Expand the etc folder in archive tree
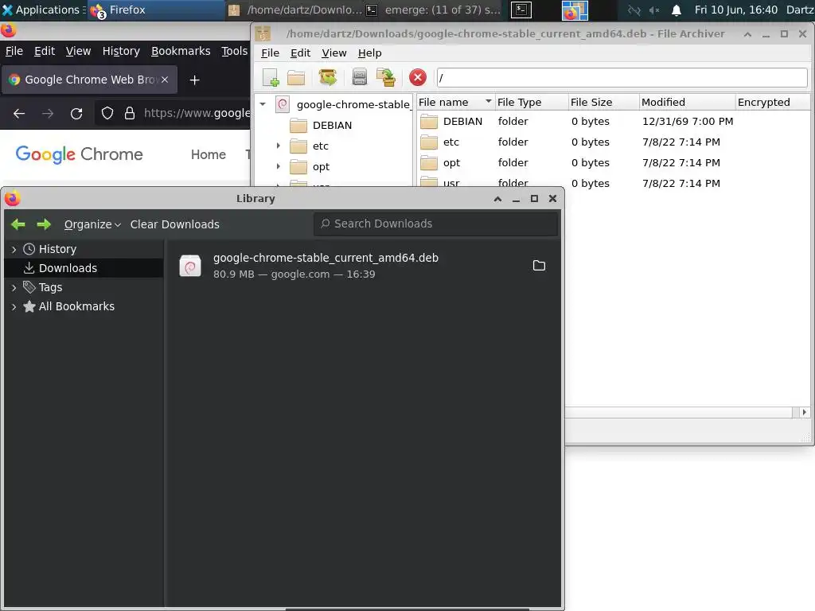815x611 pixels. pyautogui.click(x=278, y=146)
